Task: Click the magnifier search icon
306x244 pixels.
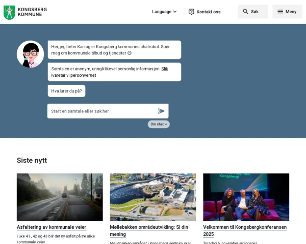Action: [245, 12]
